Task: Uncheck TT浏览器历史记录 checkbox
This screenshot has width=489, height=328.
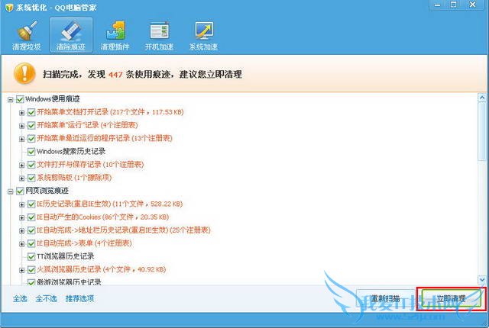Action: (31, 256)
